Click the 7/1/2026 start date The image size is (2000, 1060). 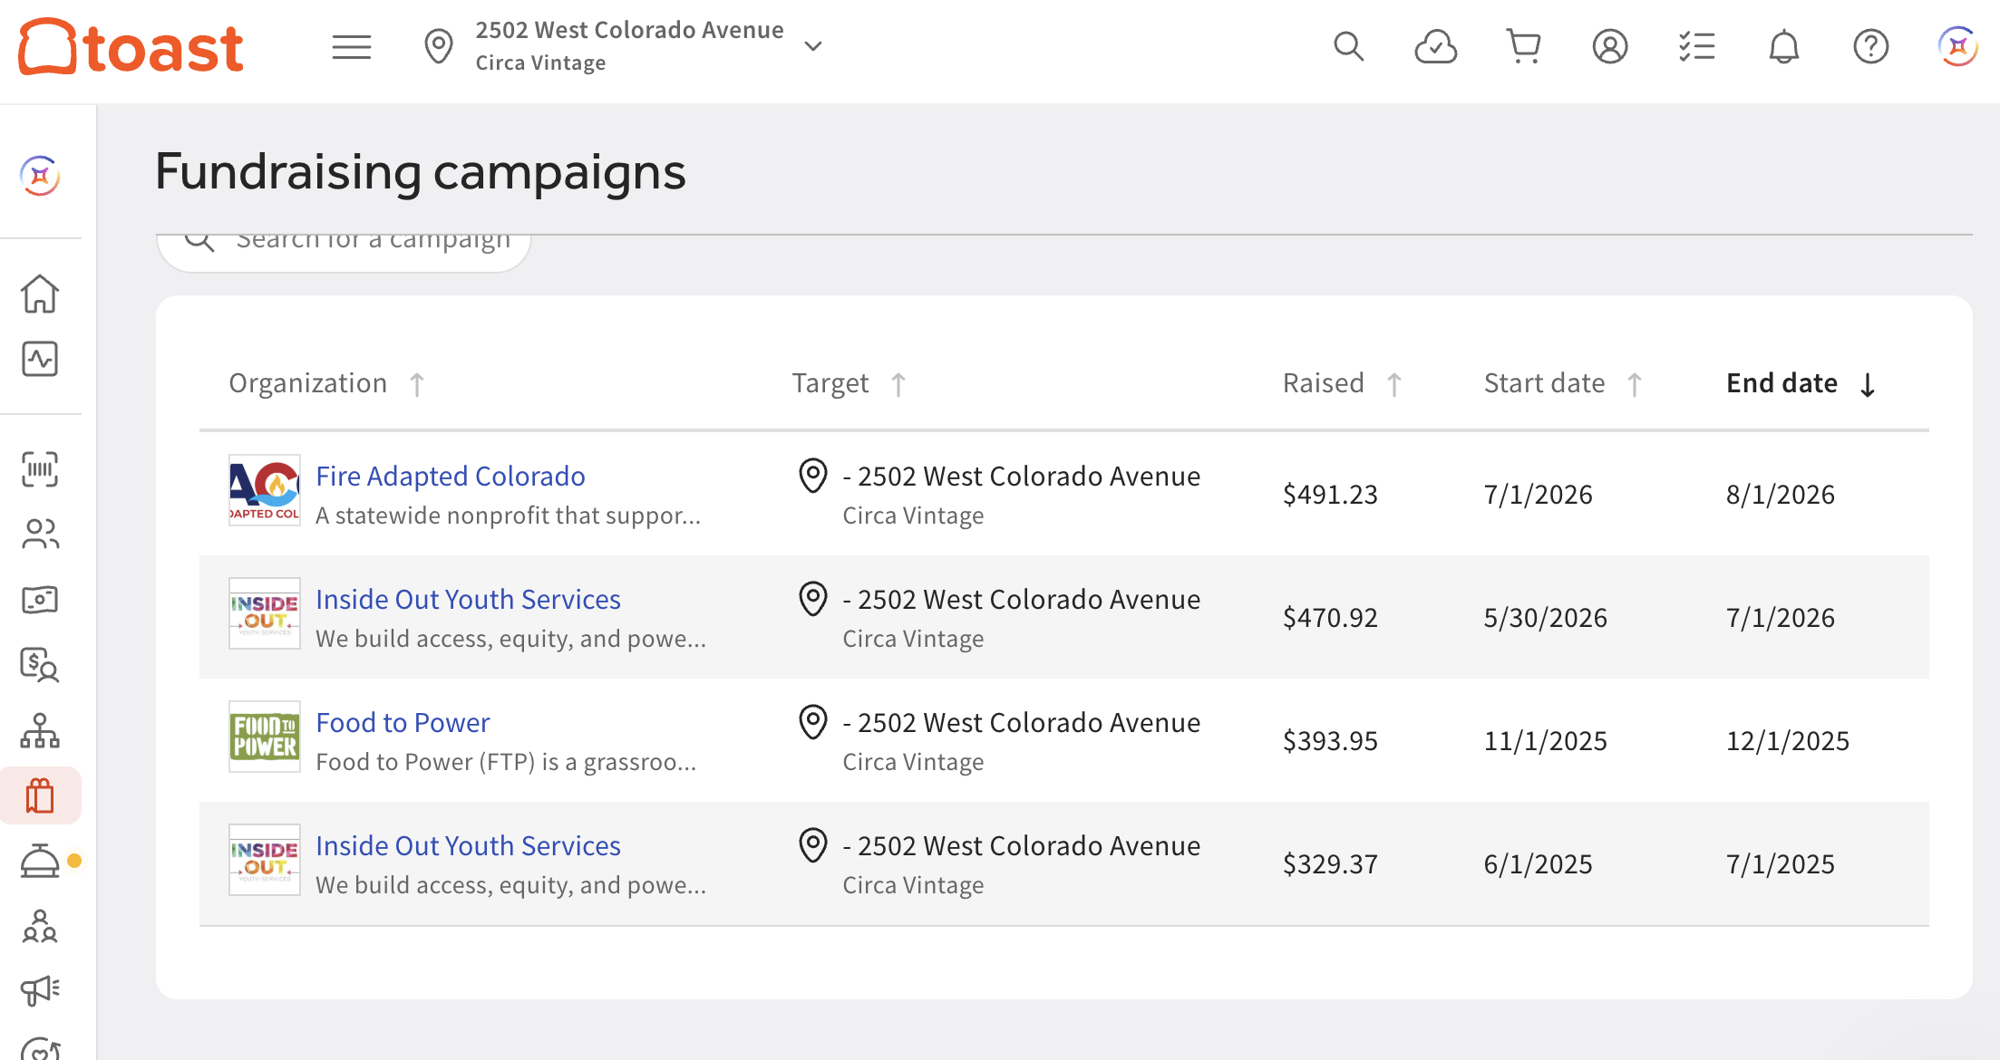[1539, 495]
